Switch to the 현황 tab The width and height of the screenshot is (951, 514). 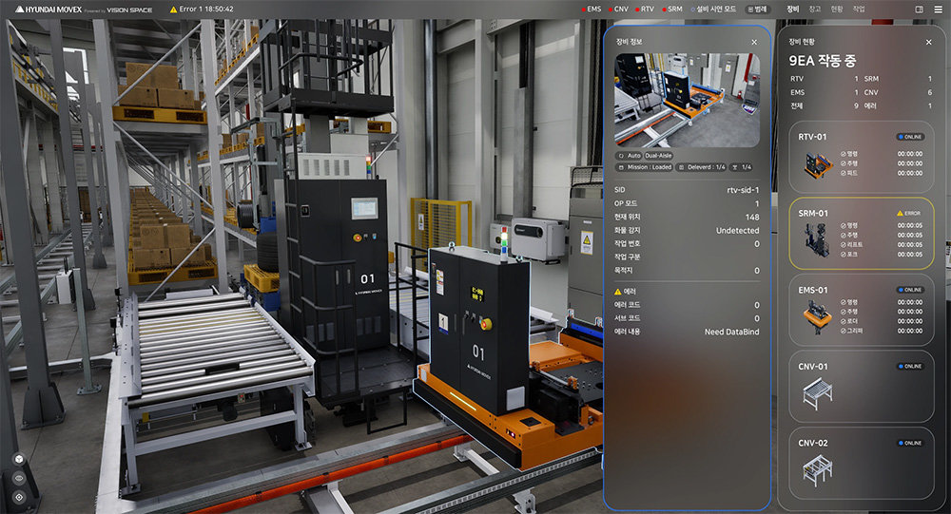tap(837, 9)
